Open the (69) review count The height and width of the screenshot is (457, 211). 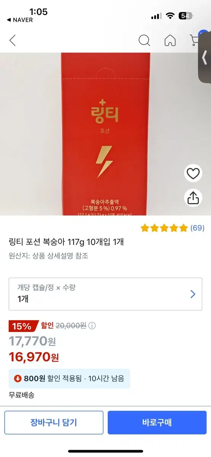coord(197,228)
